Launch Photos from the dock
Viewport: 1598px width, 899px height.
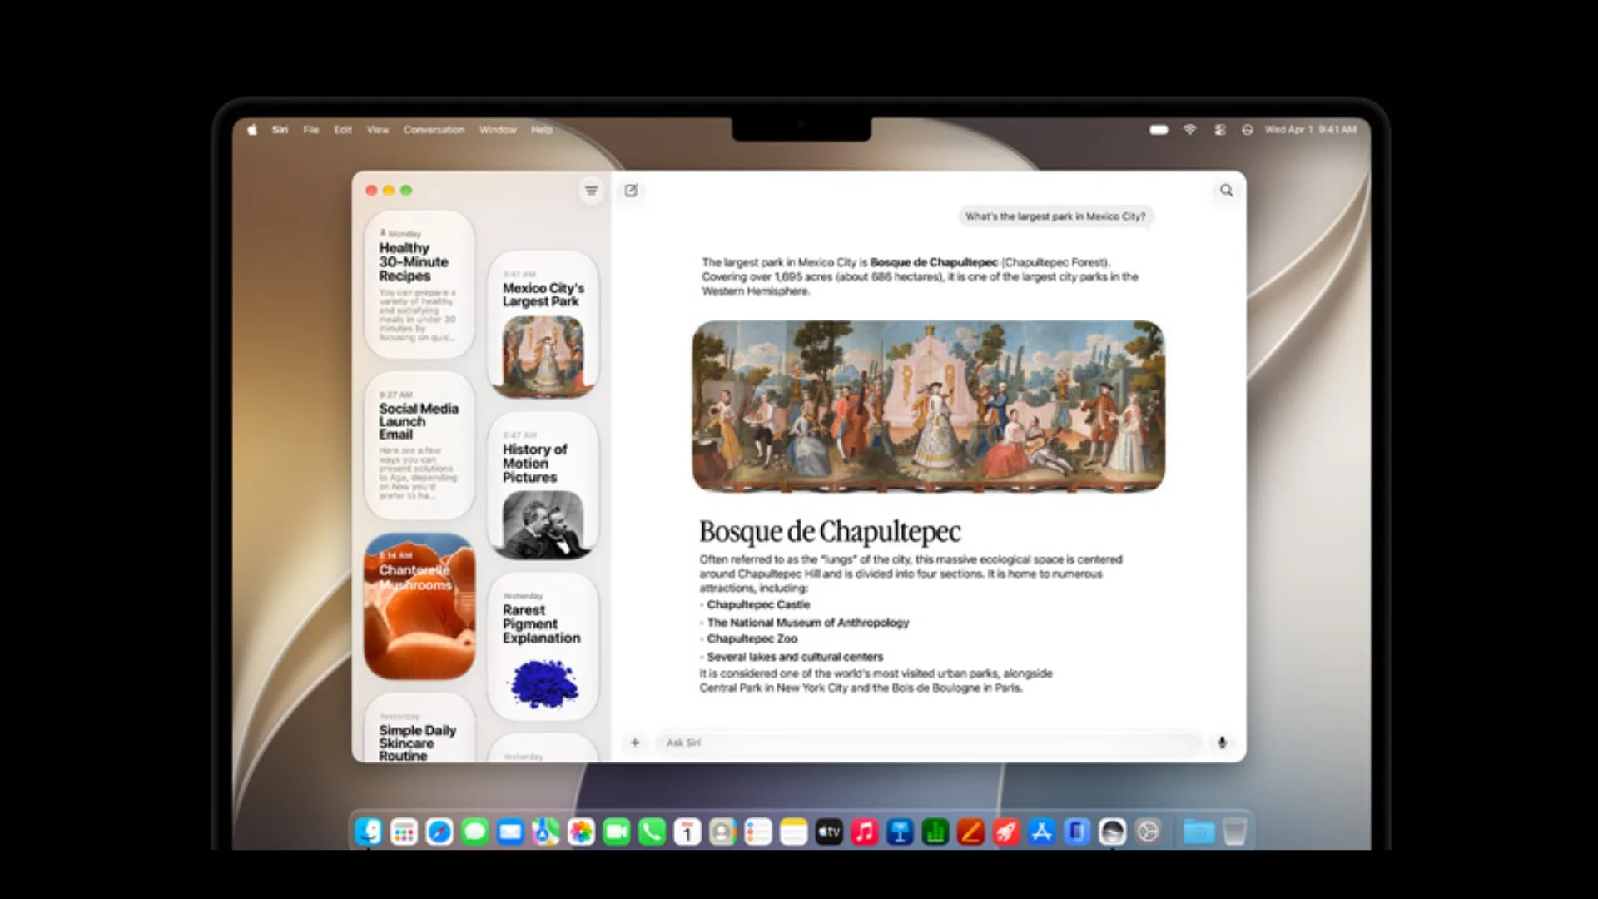(581, 832)
